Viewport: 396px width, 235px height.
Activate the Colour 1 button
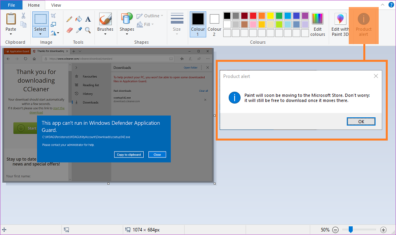[x=198, y=24]
